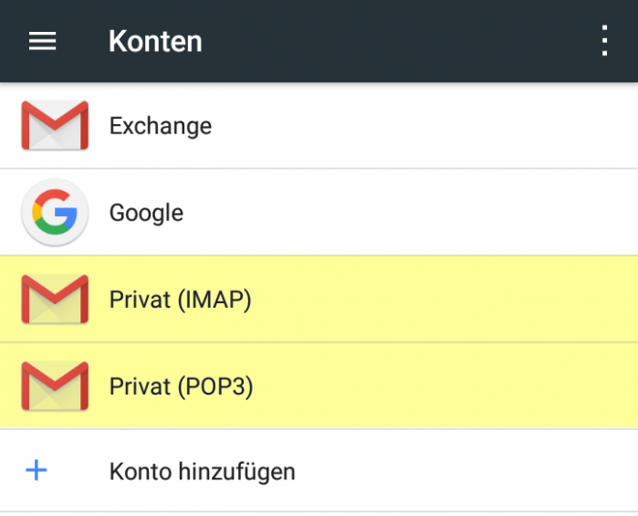Click the blue plus icon
The width and height of the screenshot is (638, 516).
(37, 471)
